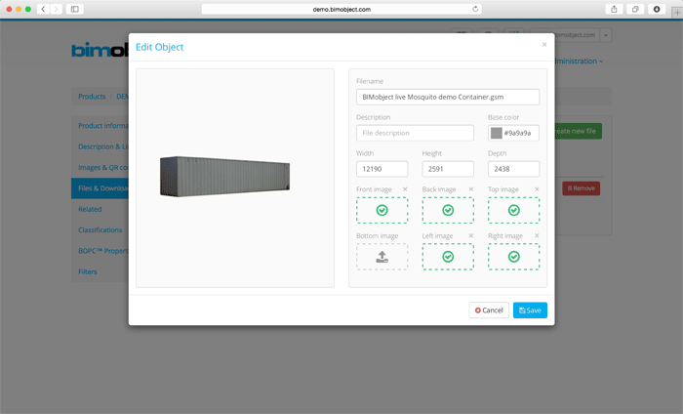Click the Width value field

[382, 169]
